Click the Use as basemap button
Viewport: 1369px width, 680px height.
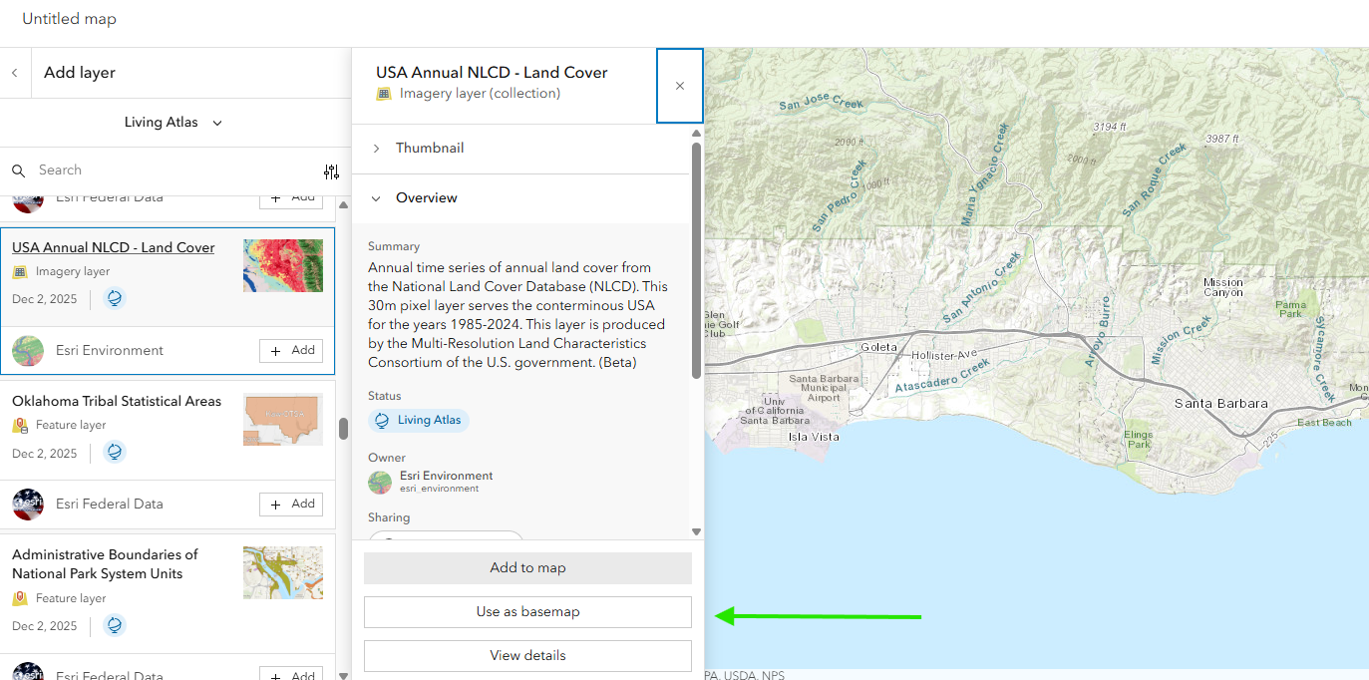tap(527, 612)
